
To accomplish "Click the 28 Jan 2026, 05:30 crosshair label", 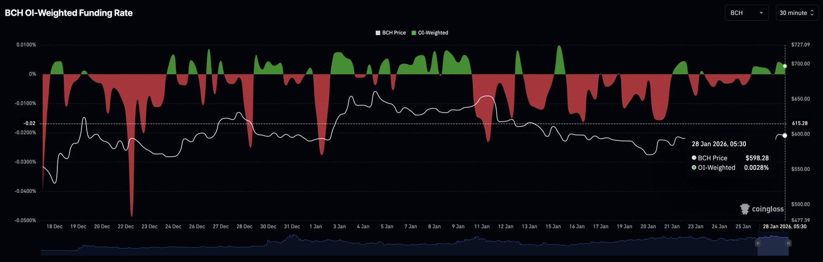I will pyautogui.click(x=784, y=227).
